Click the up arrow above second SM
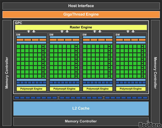This screenshot has width=162, height=128. 62,31
